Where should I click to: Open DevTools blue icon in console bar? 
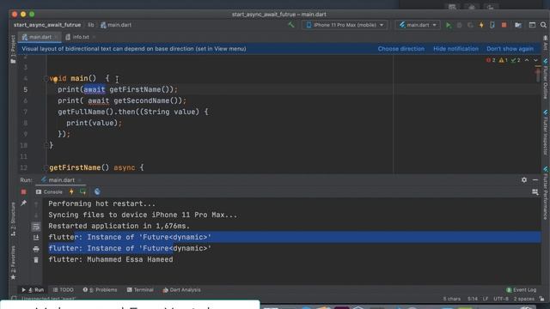point(97,191)
